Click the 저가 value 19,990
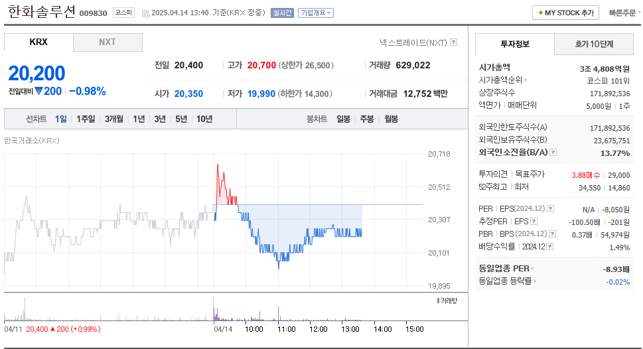Screen dimensions: 643x349 pos(261,94)
